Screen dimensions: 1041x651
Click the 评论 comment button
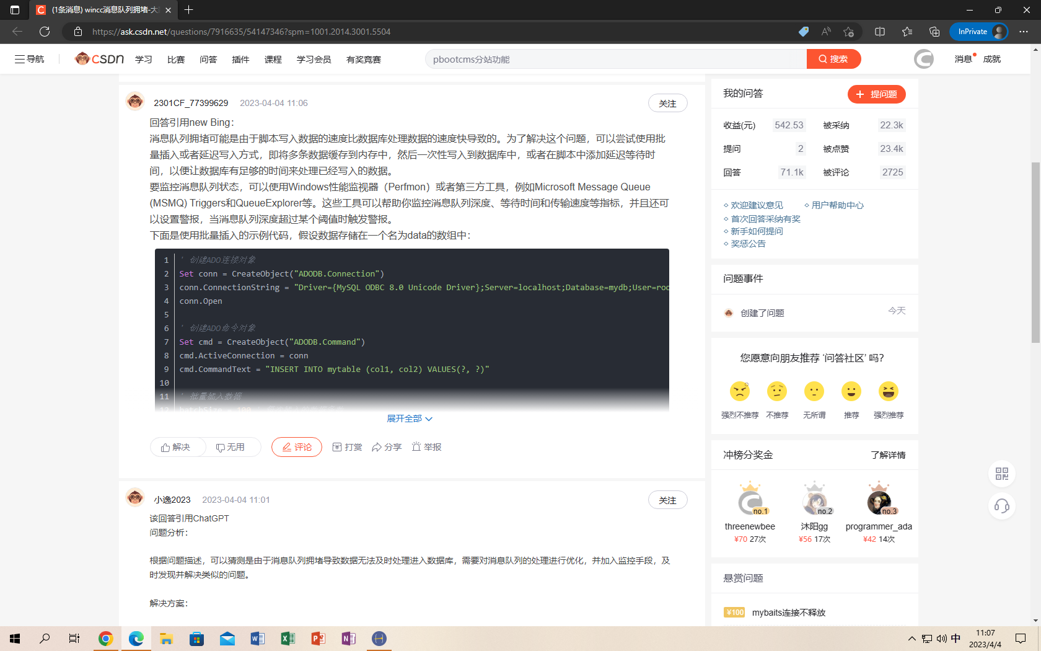[x=297, y=447]
